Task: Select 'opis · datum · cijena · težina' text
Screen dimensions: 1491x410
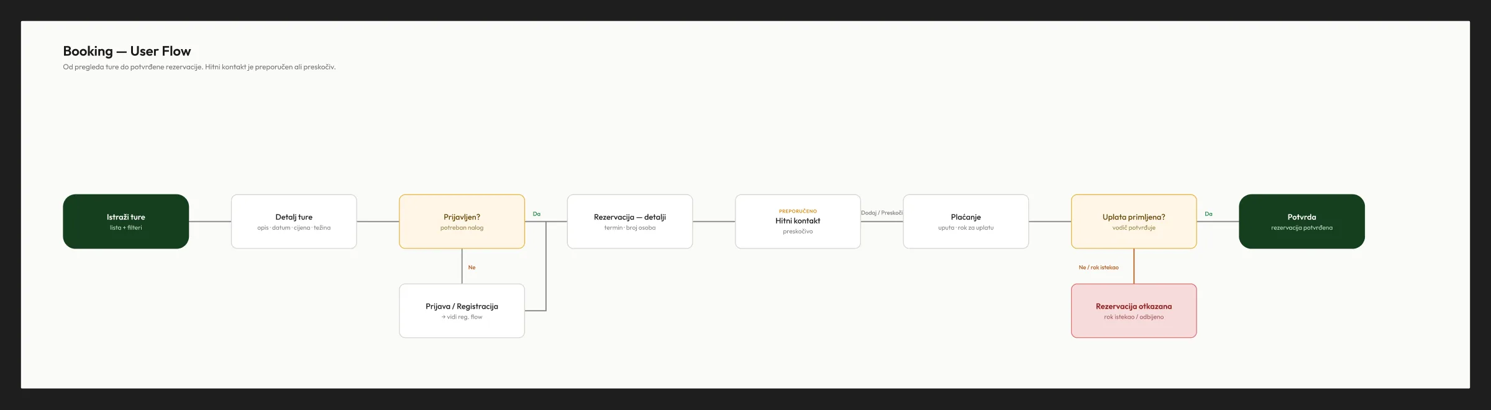Action: [x=294, y=228]
